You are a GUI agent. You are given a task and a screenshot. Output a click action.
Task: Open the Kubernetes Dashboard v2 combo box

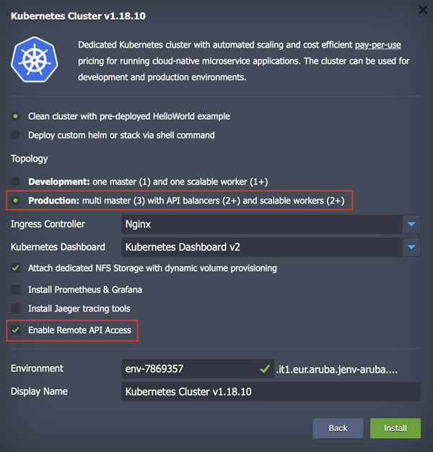[260, 247]
